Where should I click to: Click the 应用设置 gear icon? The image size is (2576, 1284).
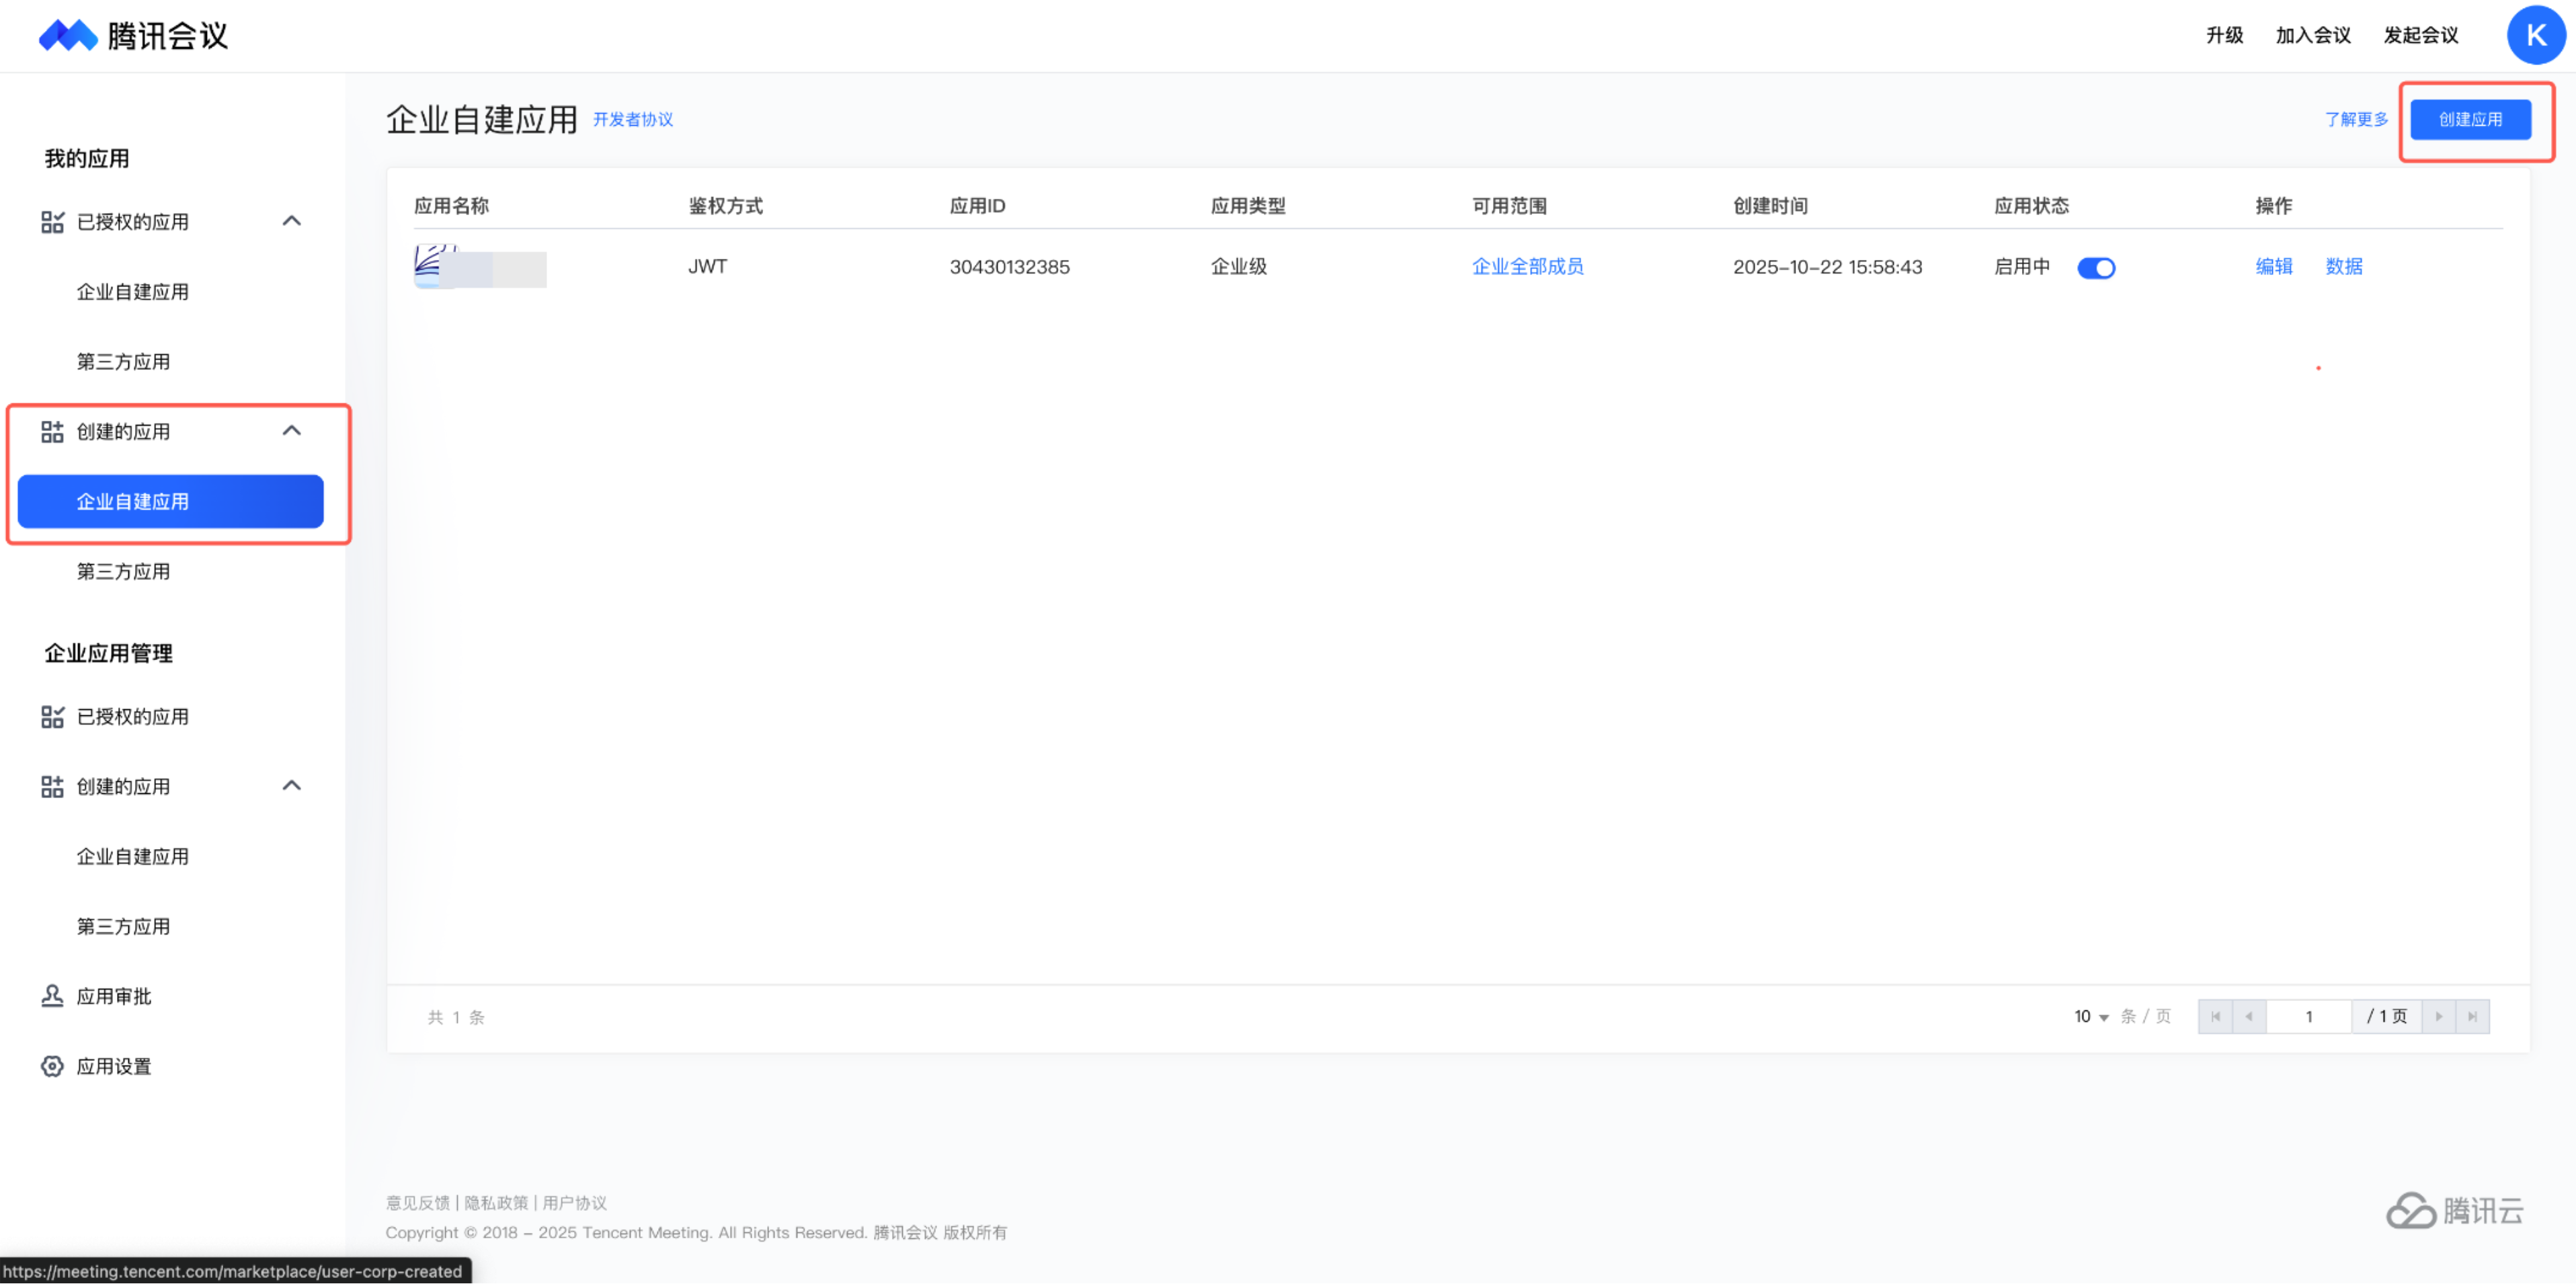tap(52, 1066)
